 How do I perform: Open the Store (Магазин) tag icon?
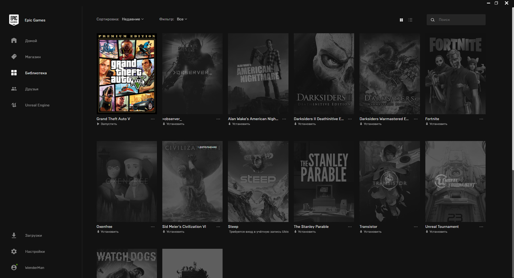[14, 57]
